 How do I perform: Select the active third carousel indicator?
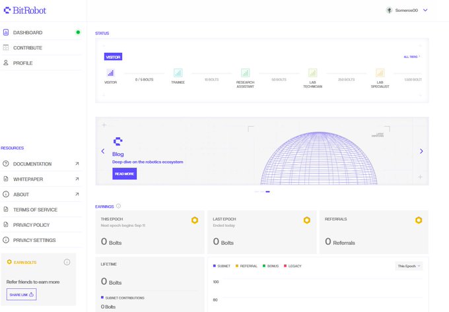[267, 191]
